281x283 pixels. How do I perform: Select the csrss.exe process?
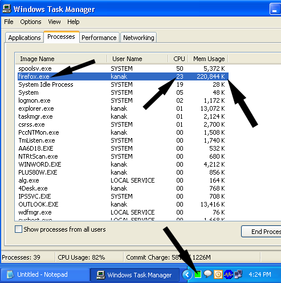click(123, 124)
